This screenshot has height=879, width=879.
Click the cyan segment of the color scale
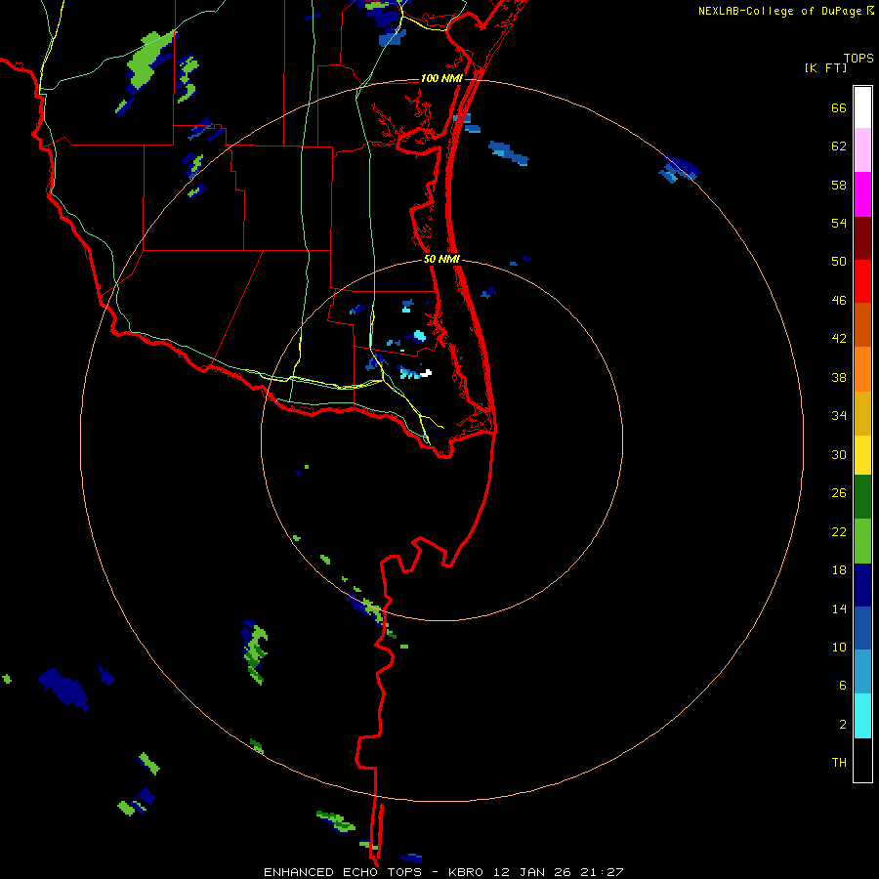(862, 716)
